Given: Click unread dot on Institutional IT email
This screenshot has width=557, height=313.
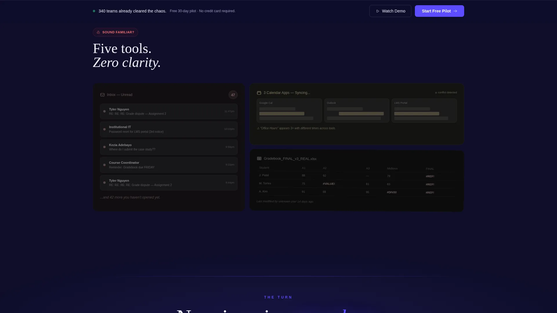Looking at the screenshot, I should 104,129.
